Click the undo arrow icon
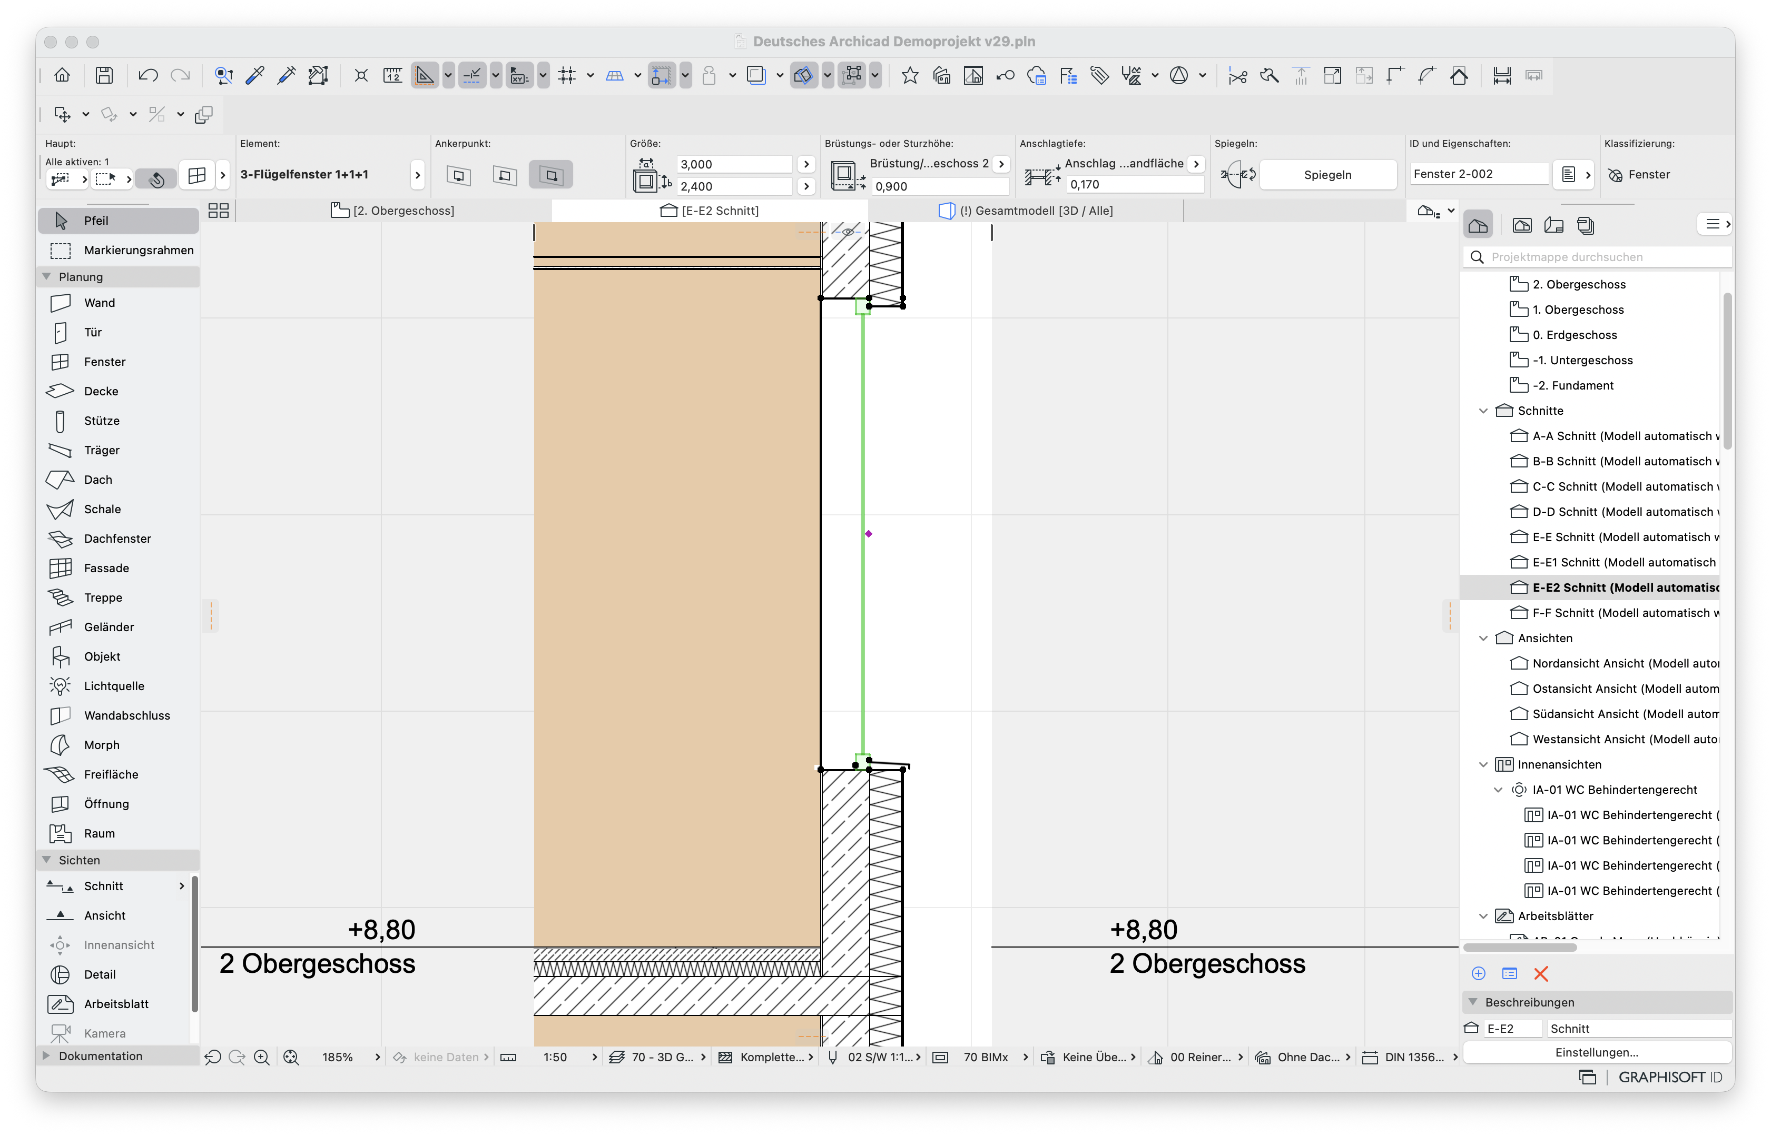 (147, 75)
